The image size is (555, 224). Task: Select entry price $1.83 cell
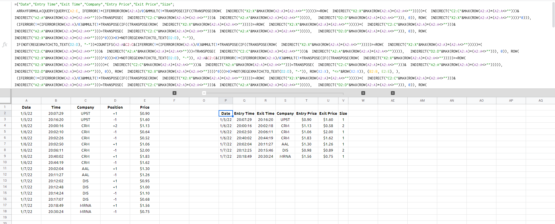pyautogui.click(x=307, y=138)
